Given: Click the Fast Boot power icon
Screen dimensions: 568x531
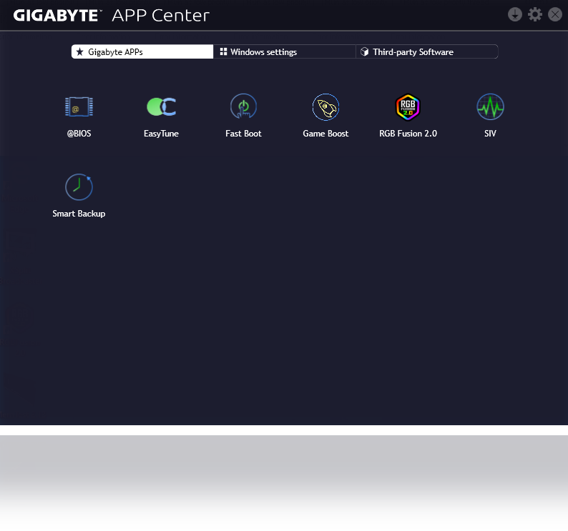Looking at the screenshot, I should (243, 108).
